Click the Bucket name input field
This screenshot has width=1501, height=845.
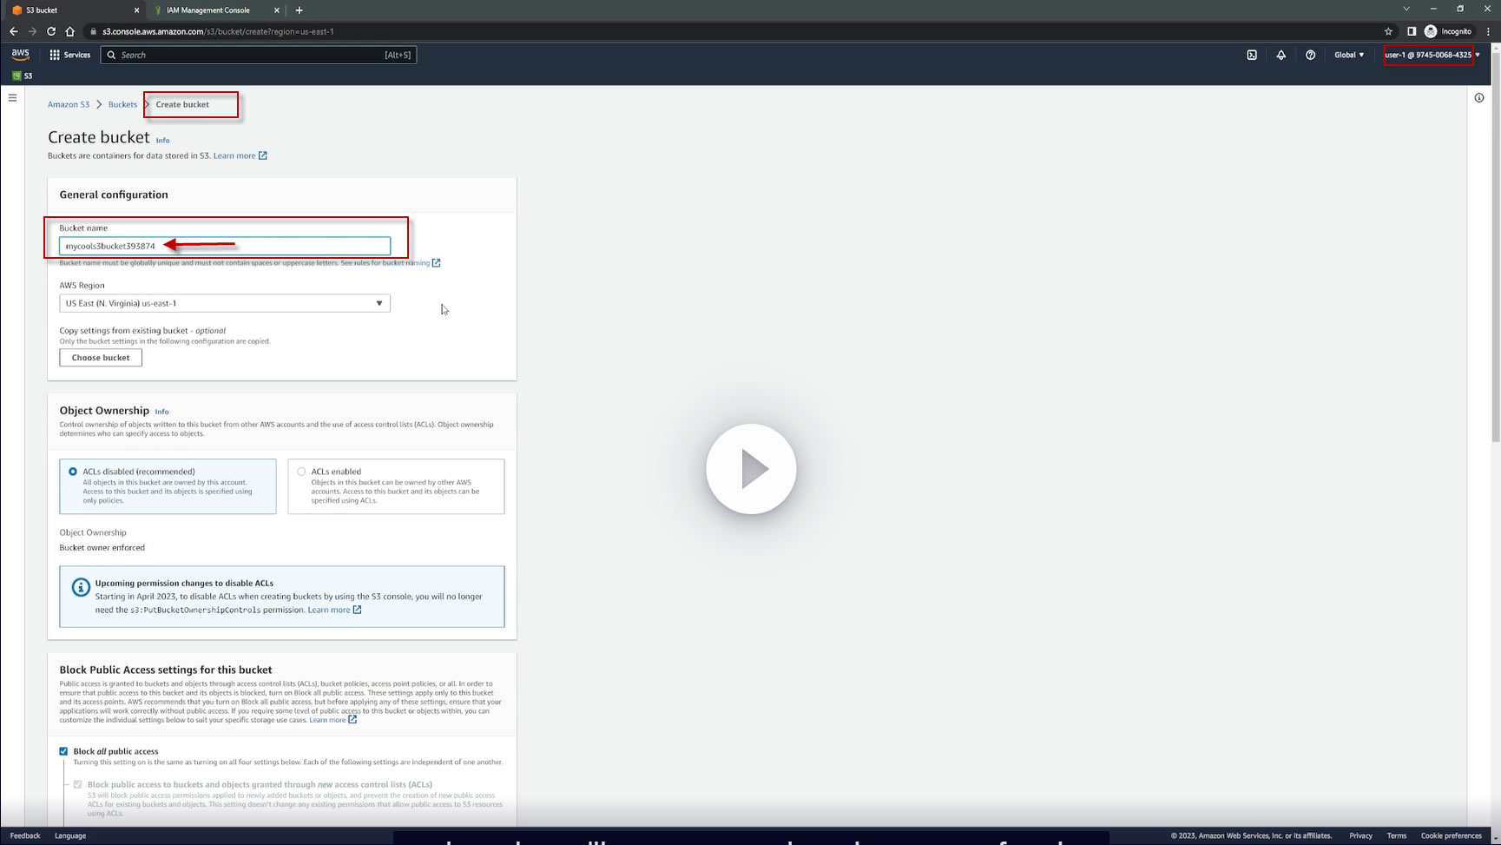click(225, 246)
